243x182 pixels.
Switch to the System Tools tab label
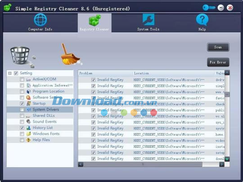[148, 29]
